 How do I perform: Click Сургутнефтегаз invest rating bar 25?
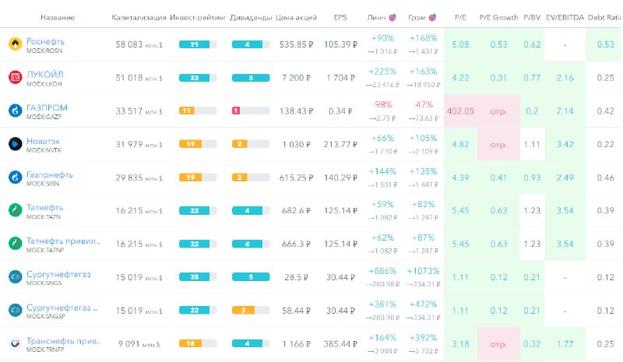click(198, 277)
